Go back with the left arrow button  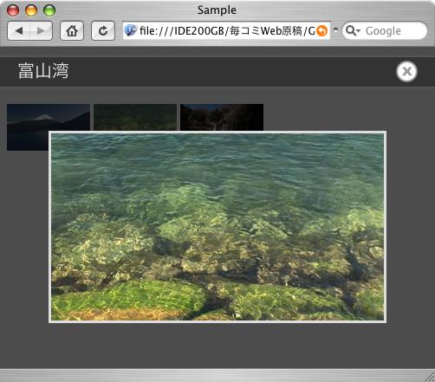point(19,30)
